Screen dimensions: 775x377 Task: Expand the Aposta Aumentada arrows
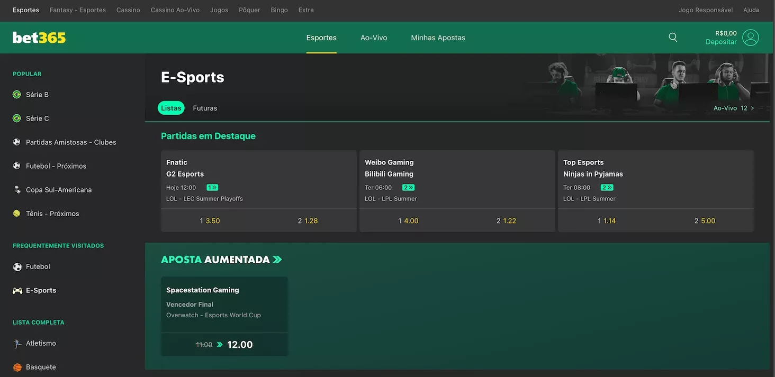coord(276,259)
